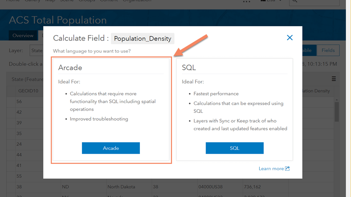
Task: Click the GEOID10 column header
Action: (x=29, y=91)
